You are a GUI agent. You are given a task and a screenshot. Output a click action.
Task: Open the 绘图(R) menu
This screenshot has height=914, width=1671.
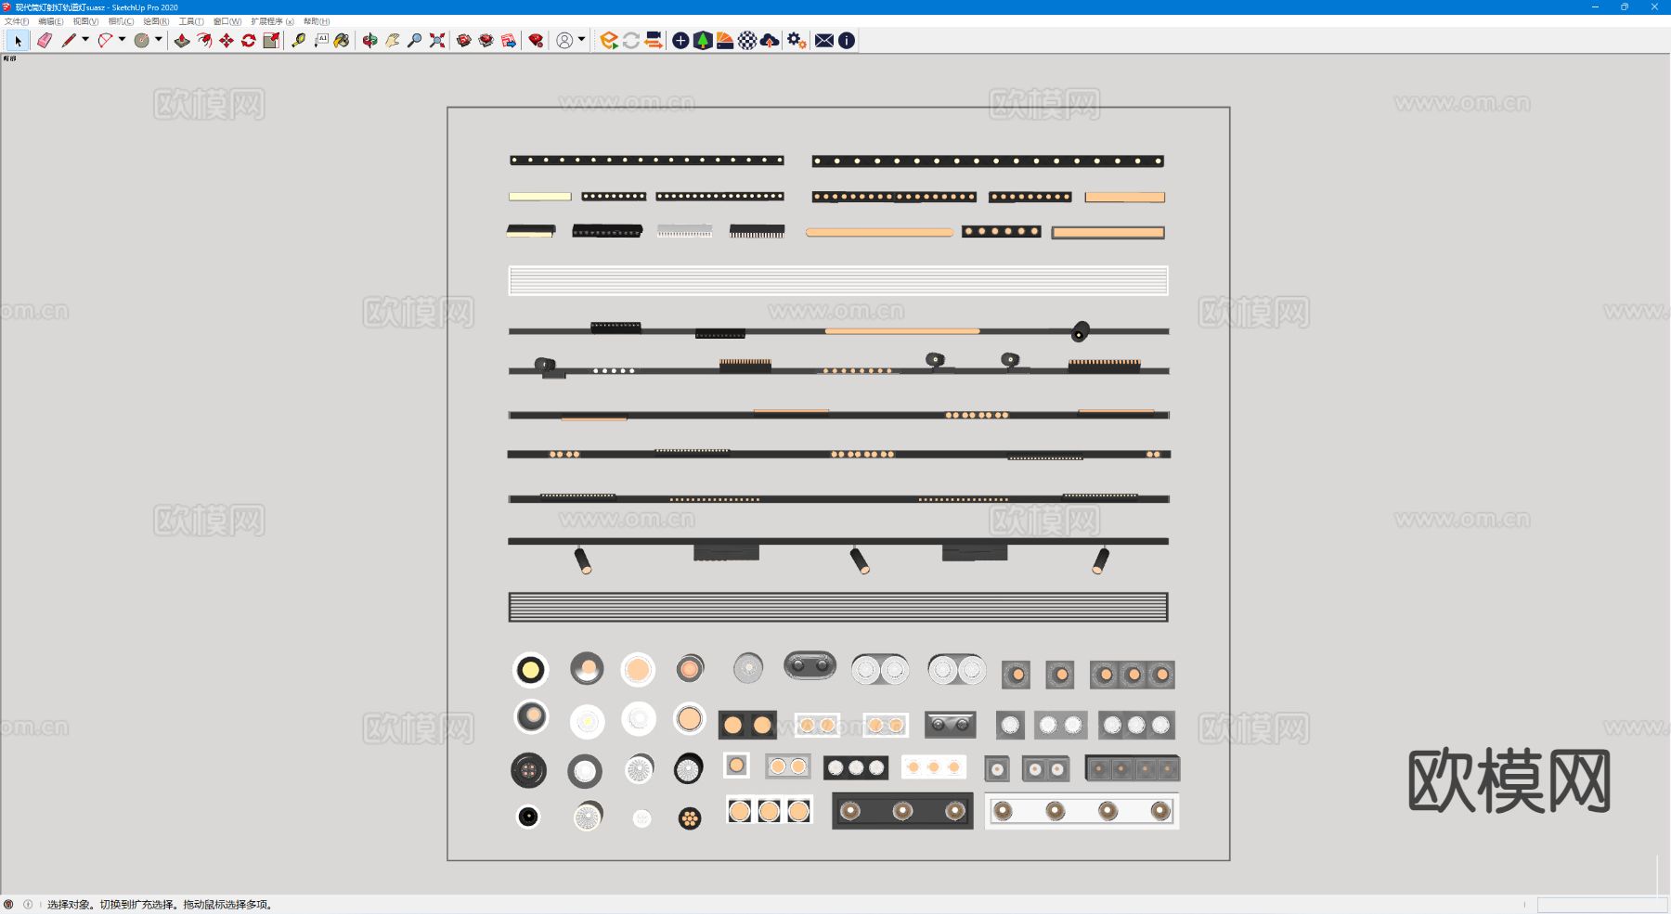click(x=157, y=21)
